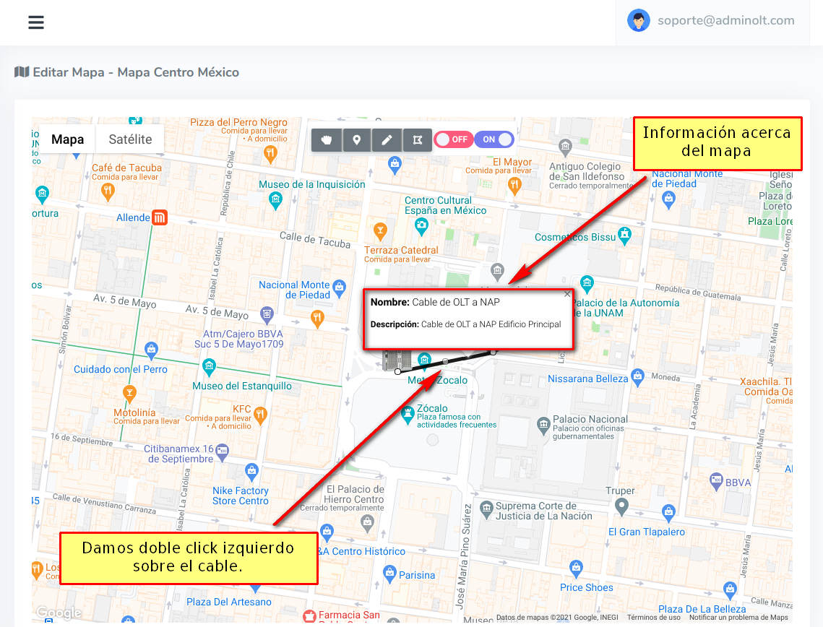
Task: Click the user avatar icon
Action: (x=638, y=21)
